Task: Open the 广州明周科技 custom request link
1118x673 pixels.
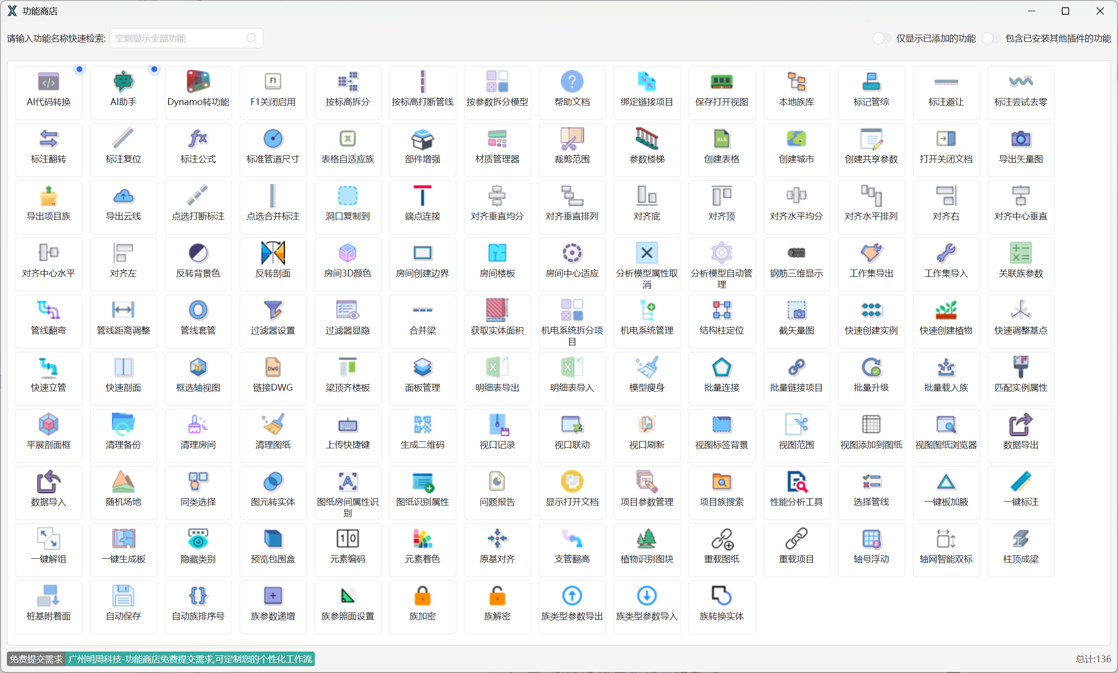Action: (190, 659)
